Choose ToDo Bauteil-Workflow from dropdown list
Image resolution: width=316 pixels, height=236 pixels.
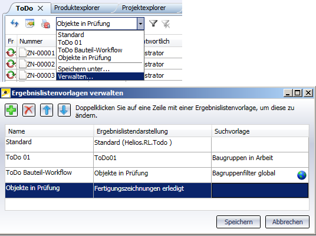(x=100, y=50)
